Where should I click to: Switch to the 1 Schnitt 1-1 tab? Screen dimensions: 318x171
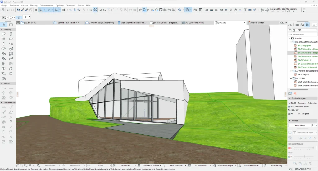coord(68,23)
